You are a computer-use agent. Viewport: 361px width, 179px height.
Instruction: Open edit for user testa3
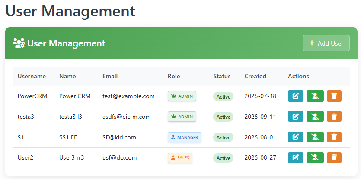(x=296, y=117)
